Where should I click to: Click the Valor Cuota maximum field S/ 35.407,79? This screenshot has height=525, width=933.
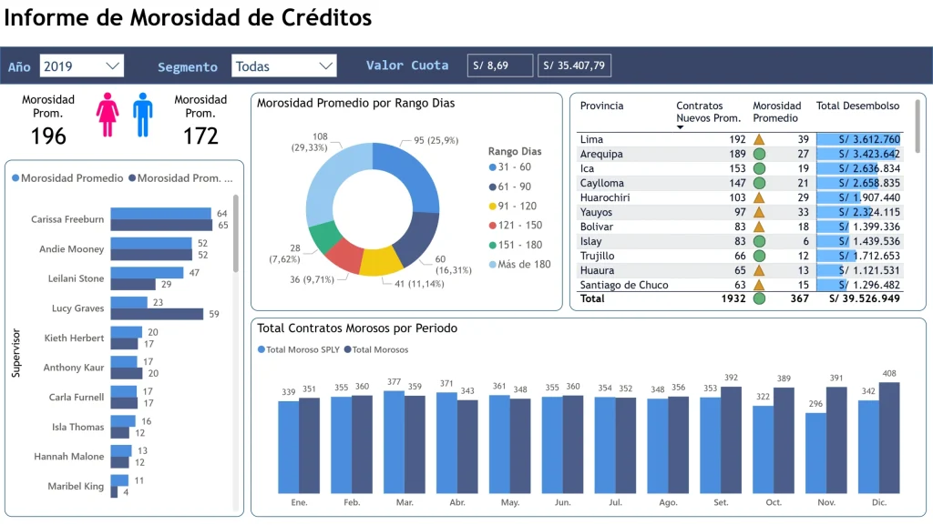574,66
